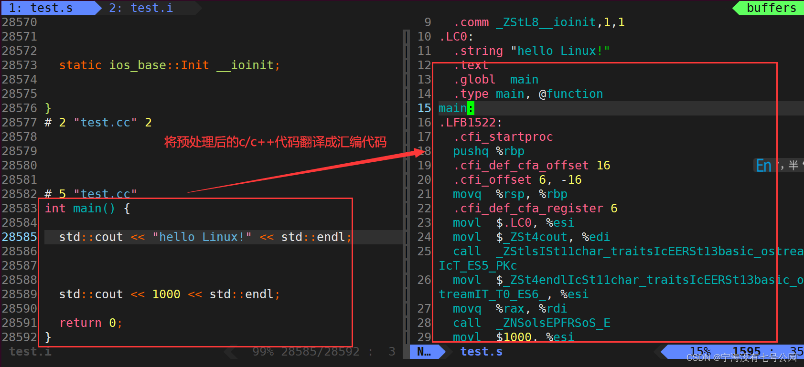Click the '# 5 "test.cc"' line marker
Image resolution: width=804 pixels, height=367 pixels.
[x=91, y=194]
